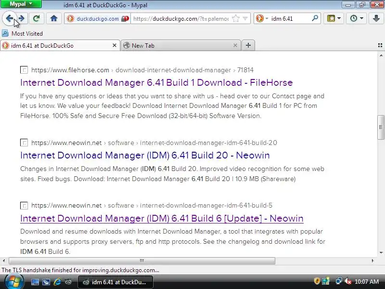Click the horizontal scrollbar right arrow
This screenshot has height=289, width=385.
(x=372, y=261)
